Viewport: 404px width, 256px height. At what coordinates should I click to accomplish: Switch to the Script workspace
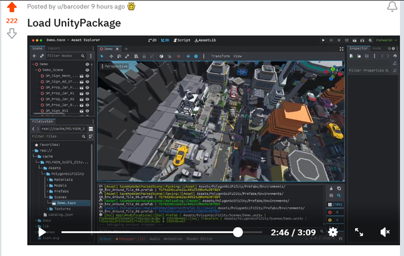coord(182,40)
